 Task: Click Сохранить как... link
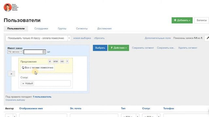[166, 48]
